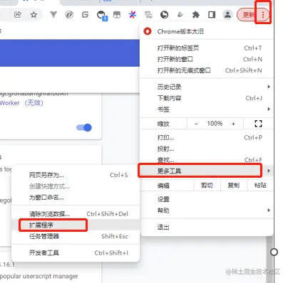Bookmark this page with the star icon
This screenshot has height=283, width=288.
(34, 15)
